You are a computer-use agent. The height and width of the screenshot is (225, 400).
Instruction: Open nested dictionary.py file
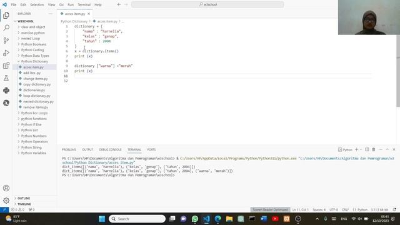(x=38, y=101)
